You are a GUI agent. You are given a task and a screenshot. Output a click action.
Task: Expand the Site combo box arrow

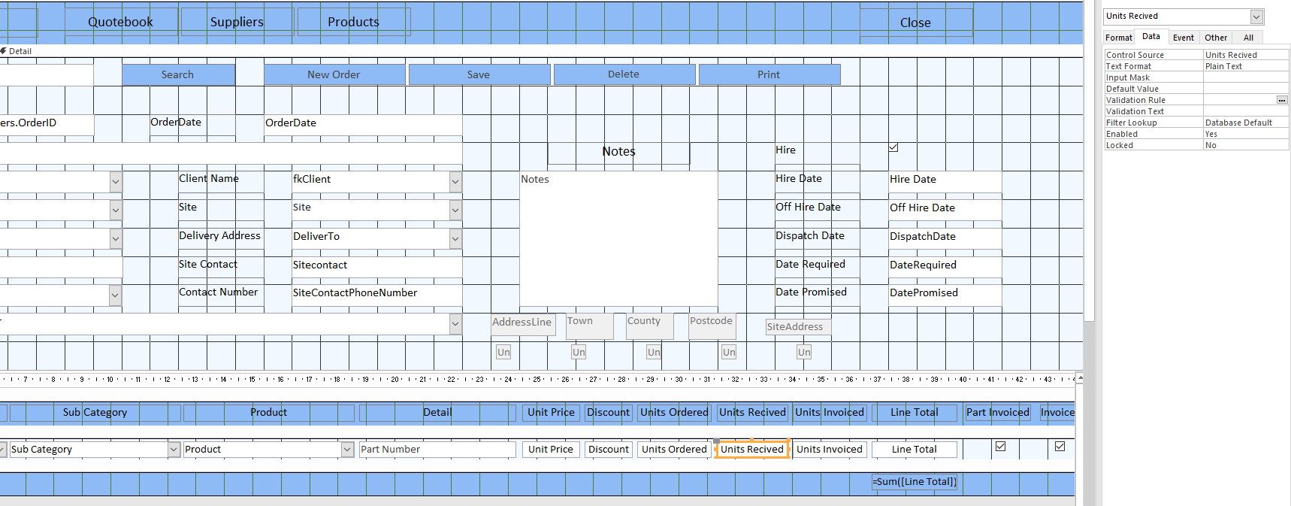(x=455, y=210)
